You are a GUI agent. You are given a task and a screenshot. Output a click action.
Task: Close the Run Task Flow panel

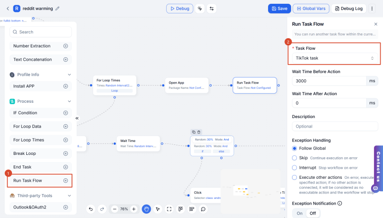point(376,24)
